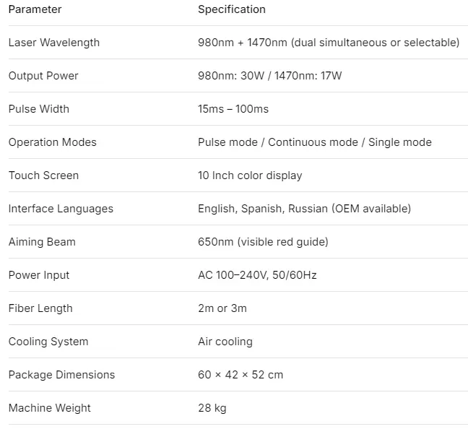Click the Pulse mode / Continuous mode text
The width and height of the screenshot is (468, 429).
278,142
